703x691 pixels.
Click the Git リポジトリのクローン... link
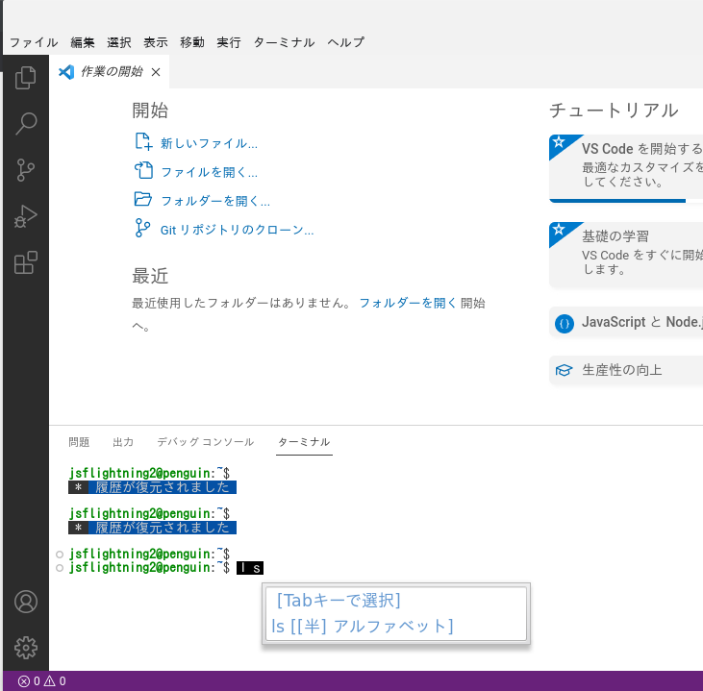coord(238,230)
